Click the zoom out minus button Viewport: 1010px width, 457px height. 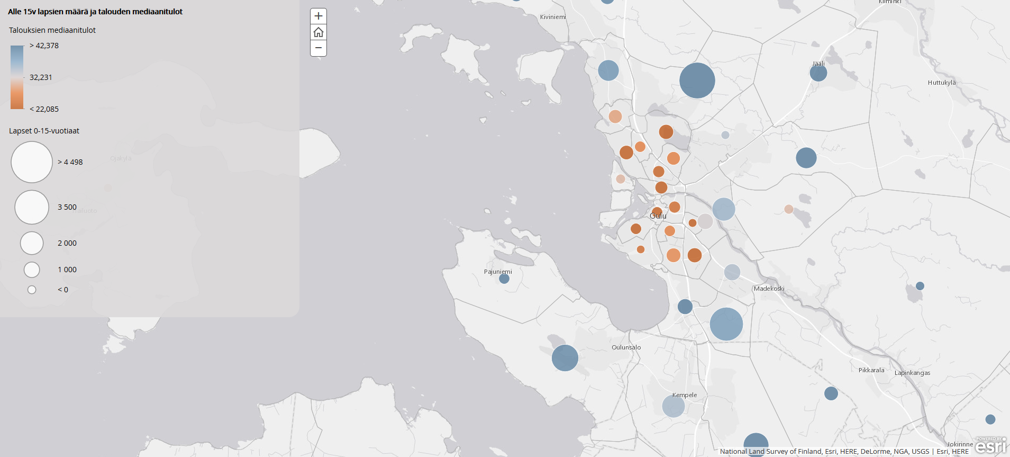click(x=319, y=48)
